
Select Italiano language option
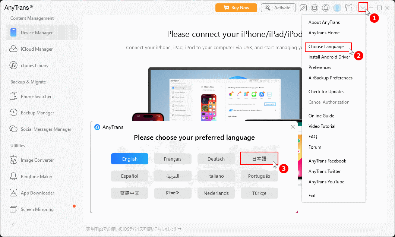216,176
